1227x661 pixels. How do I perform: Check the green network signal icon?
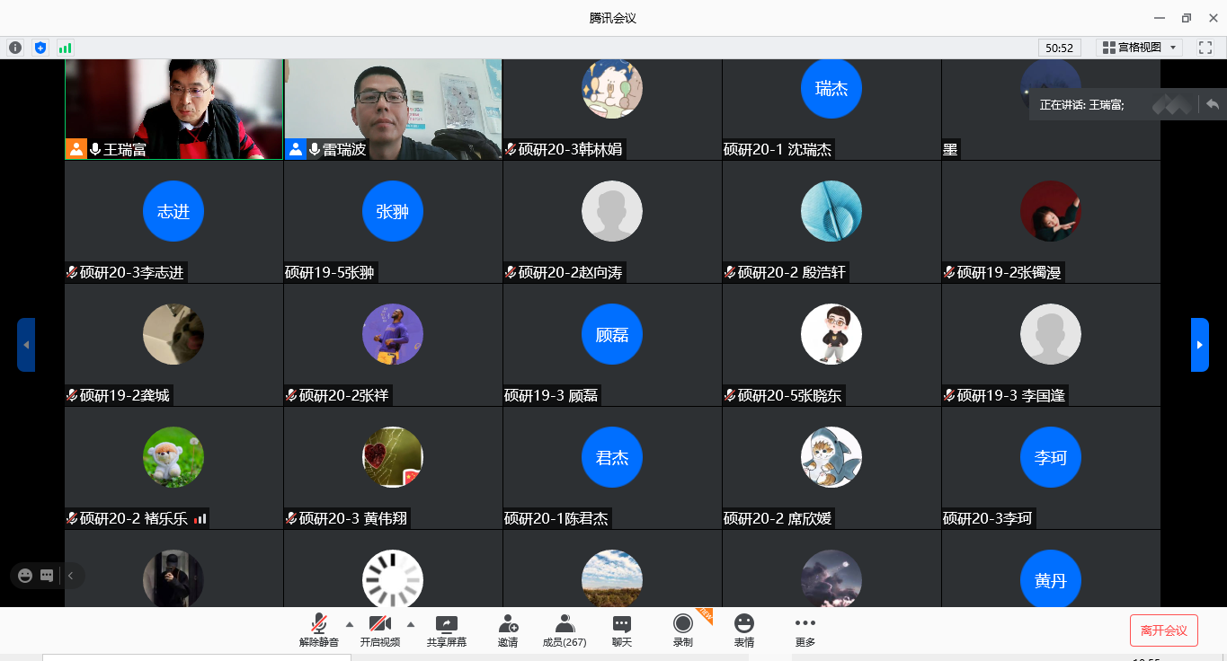tap(65, 48)
